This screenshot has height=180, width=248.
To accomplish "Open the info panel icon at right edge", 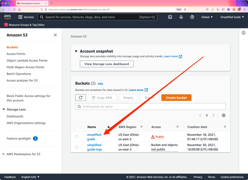I will tap(243, 33).
